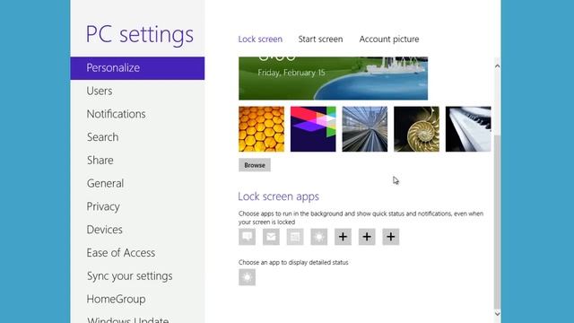Click the Lock screen apps heading

coord(279,196)
